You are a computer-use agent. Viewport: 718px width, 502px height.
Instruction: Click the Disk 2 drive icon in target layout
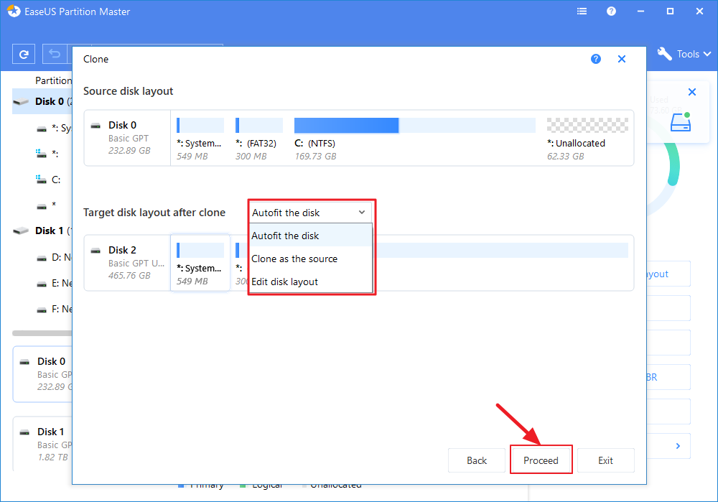(x=95, y=249)
